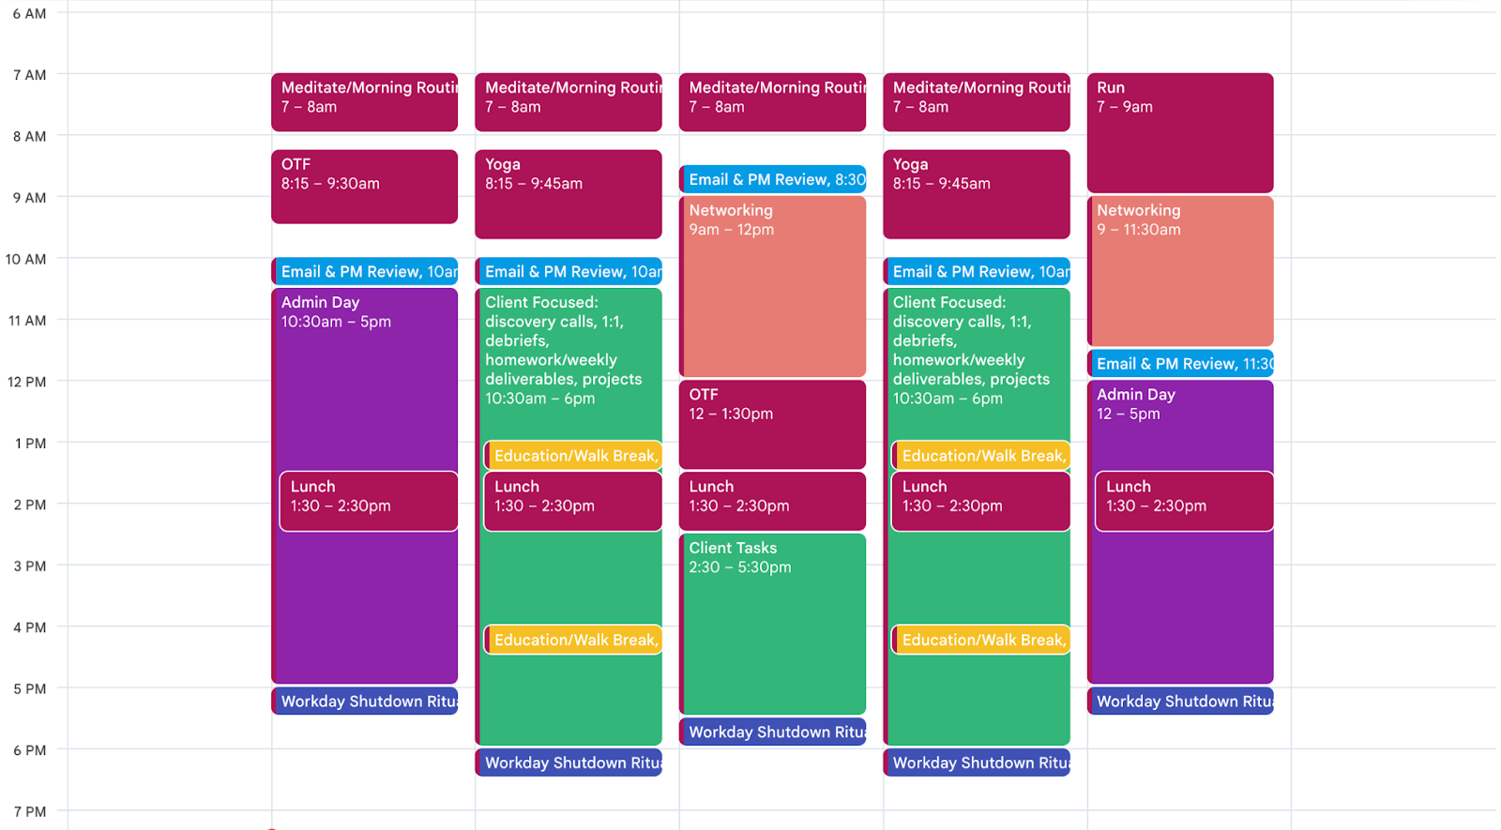
Task: Open Email & PM Review 10am above Admin Day 10:30am
Action: 364,271
